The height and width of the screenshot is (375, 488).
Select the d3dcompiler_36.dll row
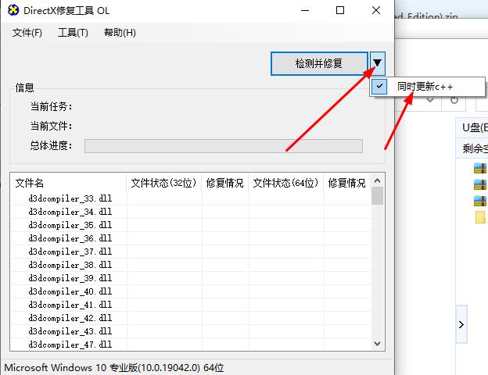click(191, 238)
